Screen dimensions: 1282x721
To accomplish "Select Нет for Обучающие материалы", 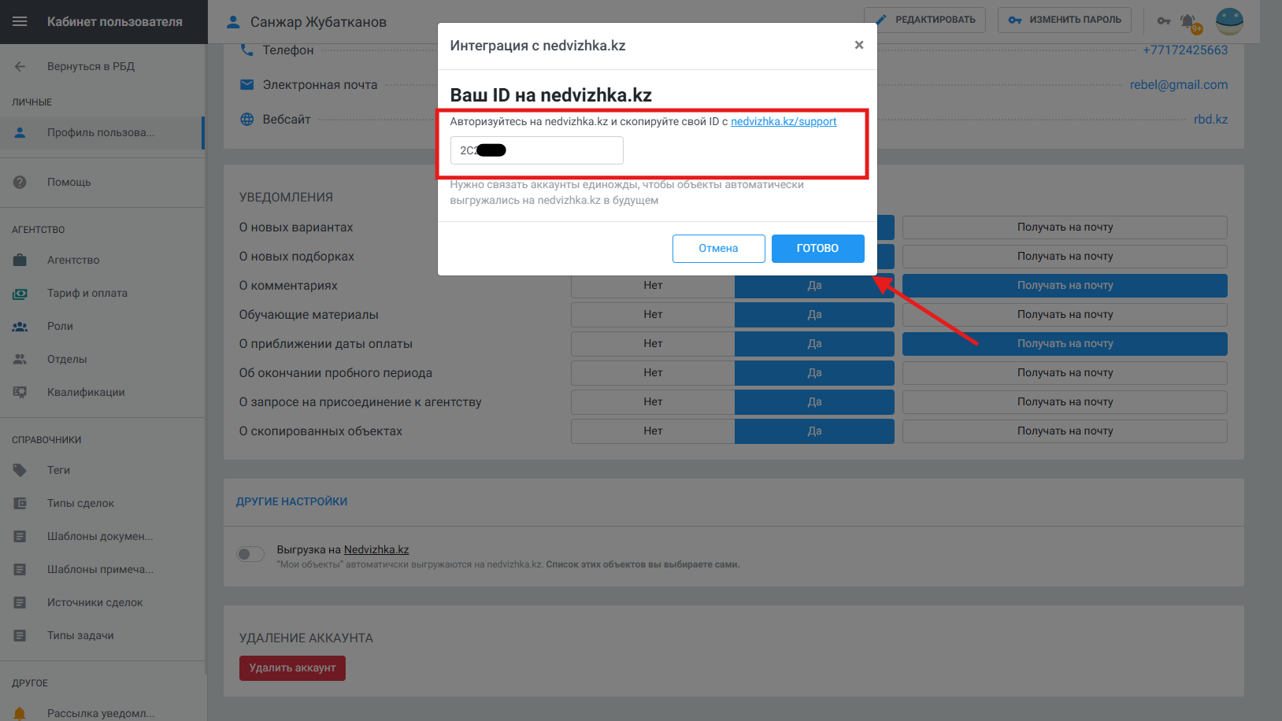I will click(653, 315).
